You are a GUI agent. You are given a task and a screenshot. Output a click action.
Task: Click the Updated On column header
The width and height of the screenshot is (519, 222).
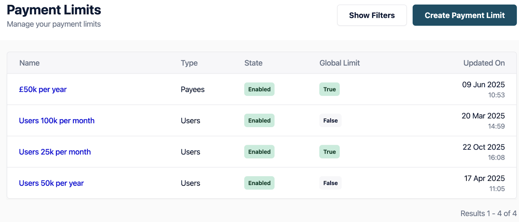coord(484,63)
